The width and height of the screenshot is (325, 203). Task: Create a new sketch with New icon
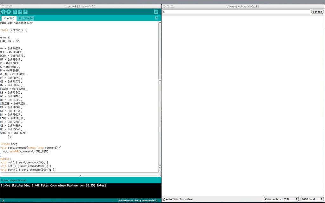15,12
